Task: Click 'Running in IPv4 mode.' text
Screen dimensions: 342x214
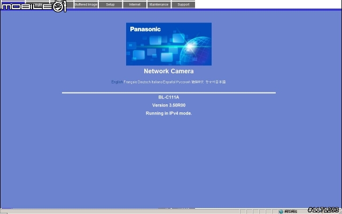Action: click(169, 113)
